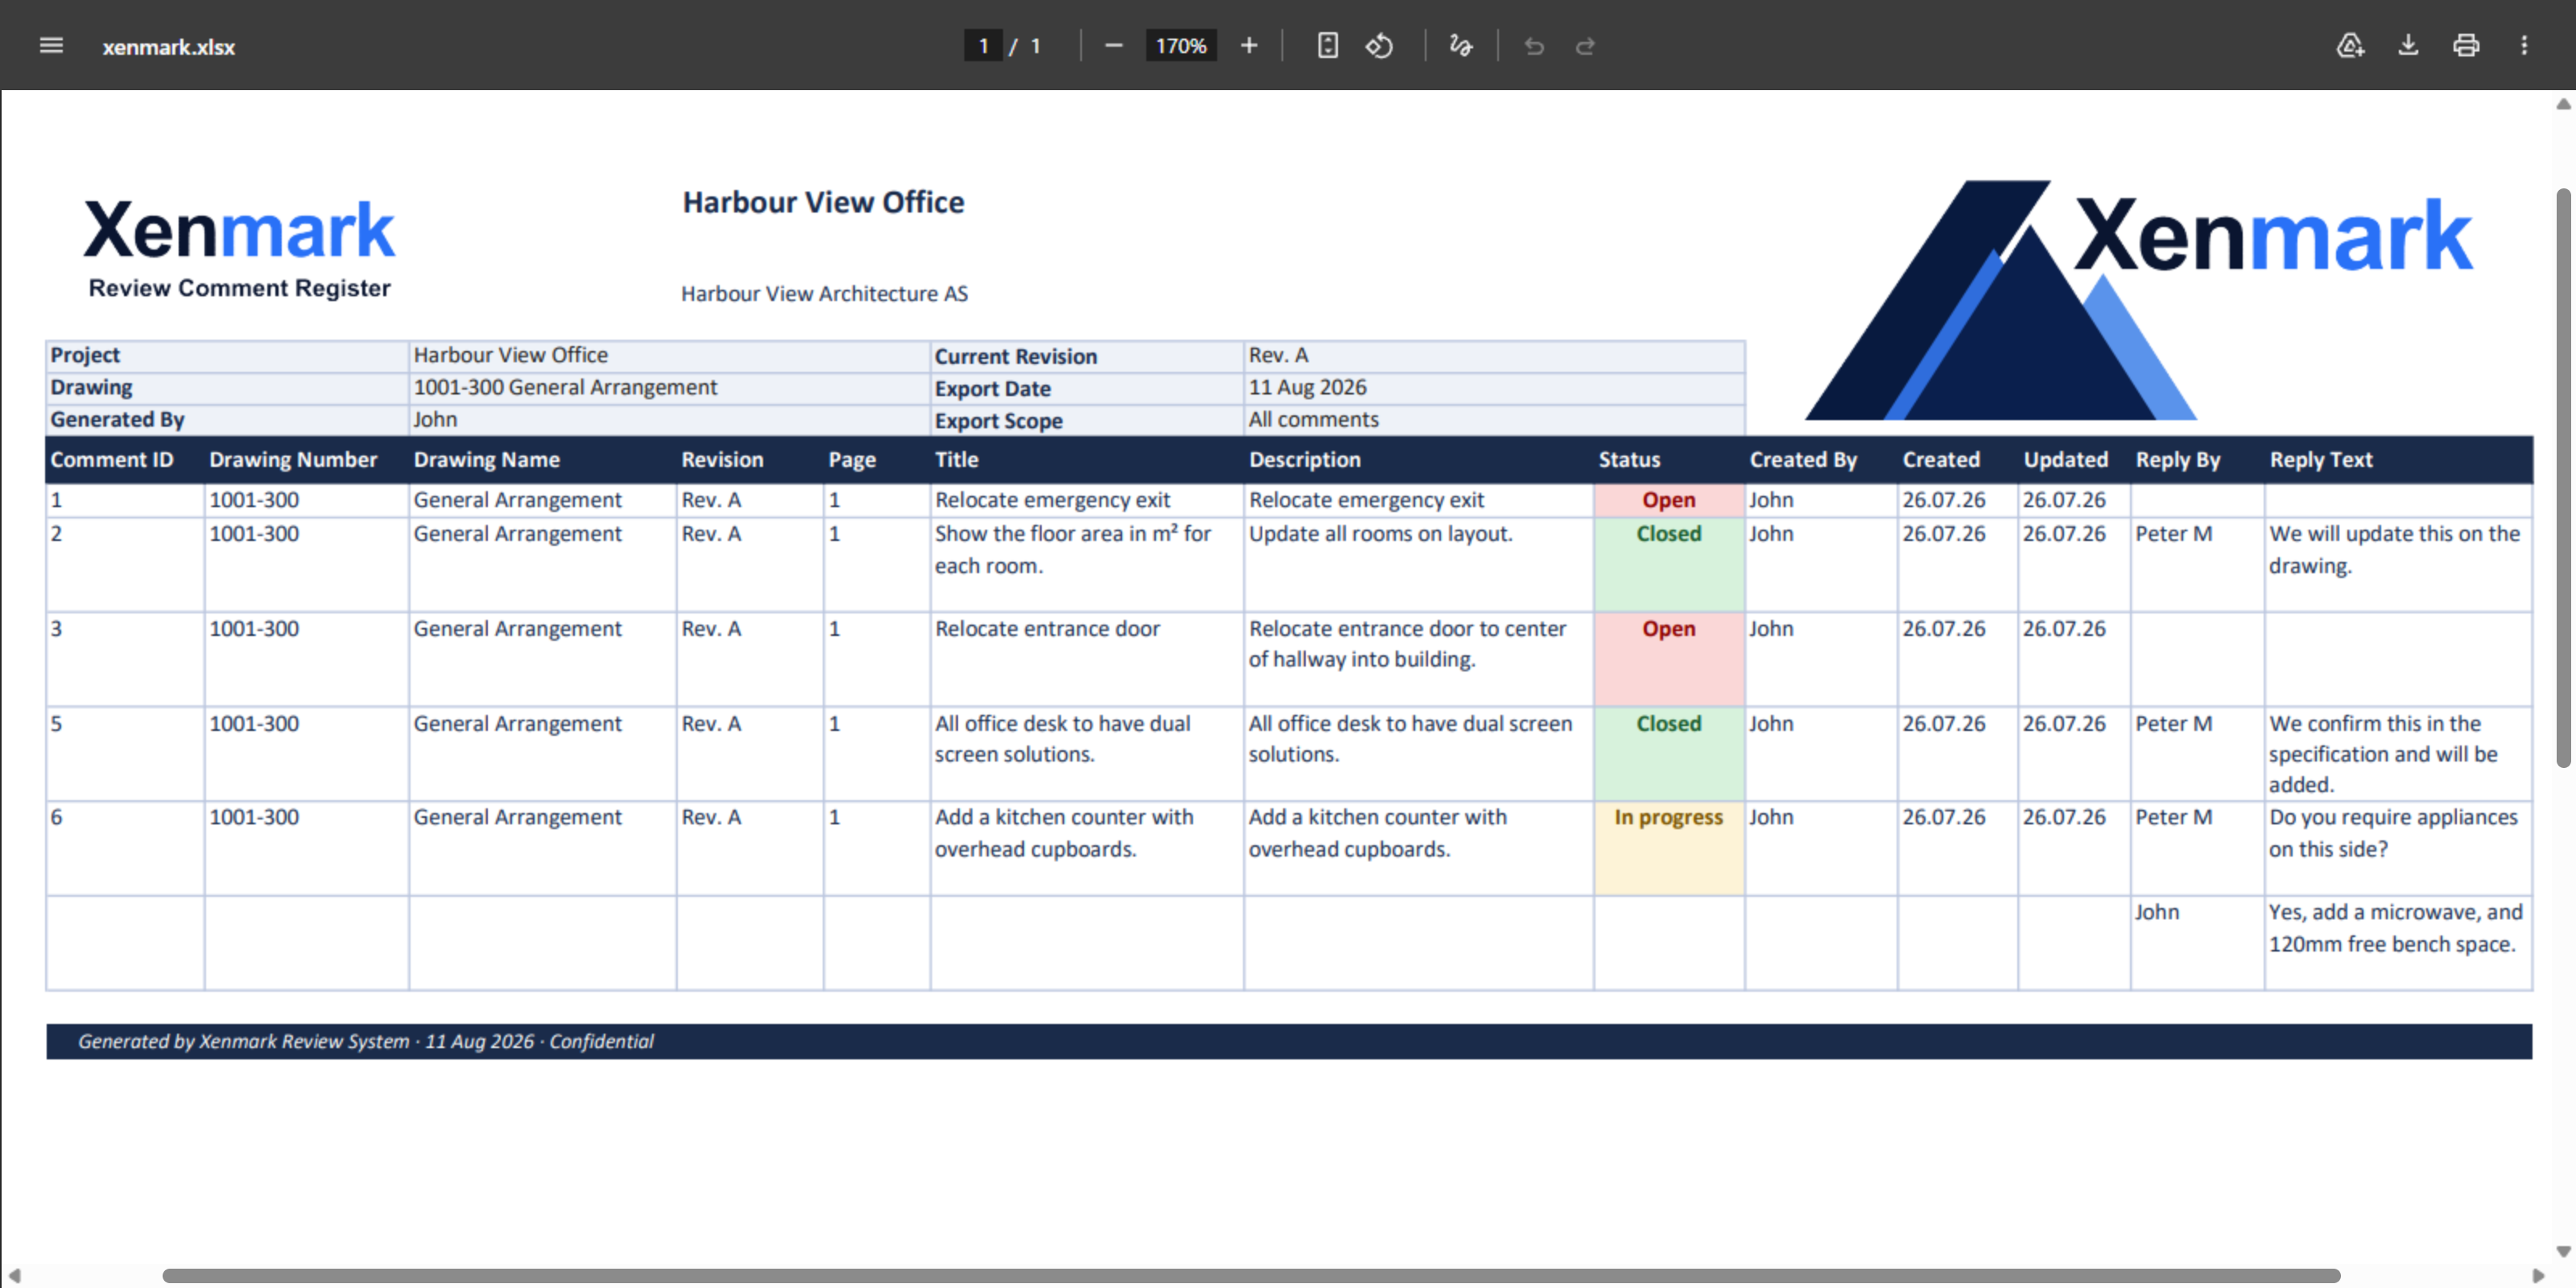Activate the draw annotation tool
This screenshot has height=1288, width=2576.
click(x=1461, y=46)
